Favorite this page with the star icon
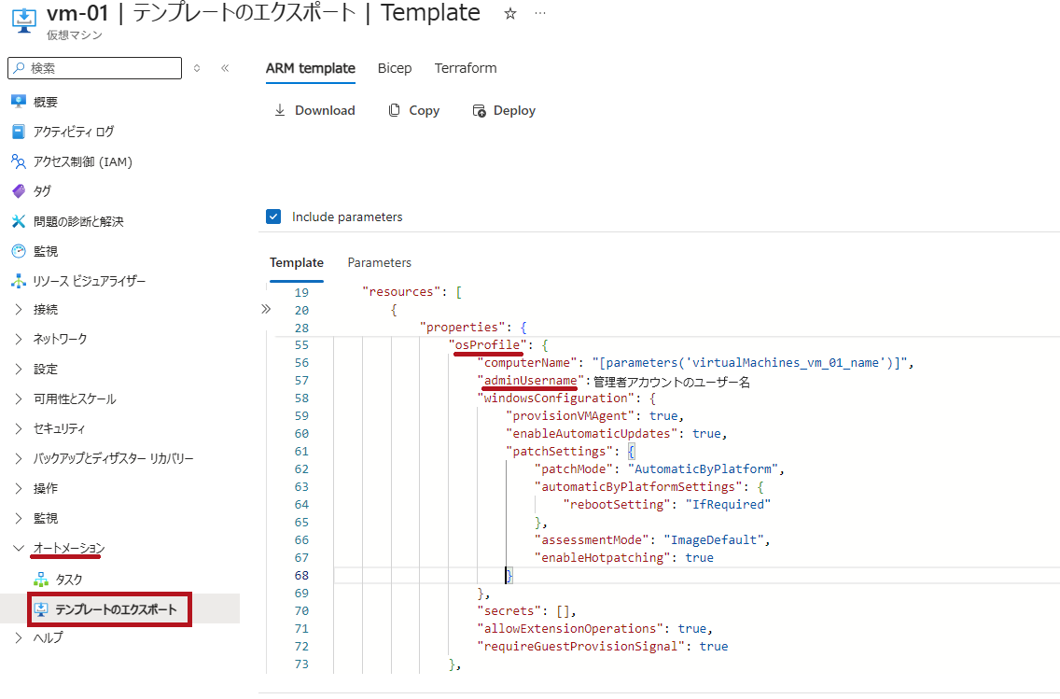 510,13
